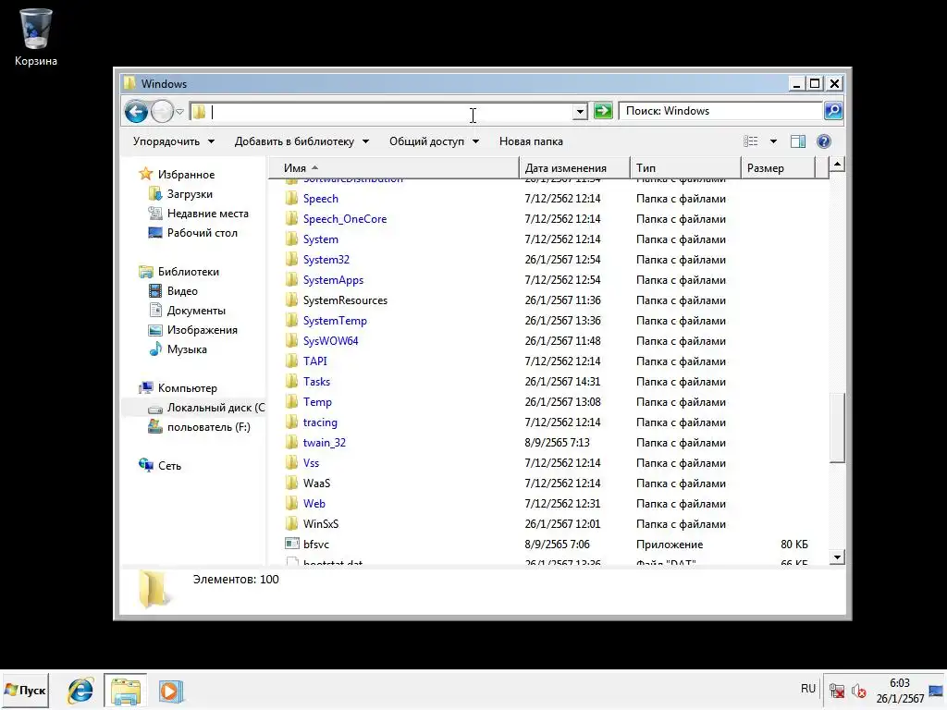Click the Search Windows input field

721,111
